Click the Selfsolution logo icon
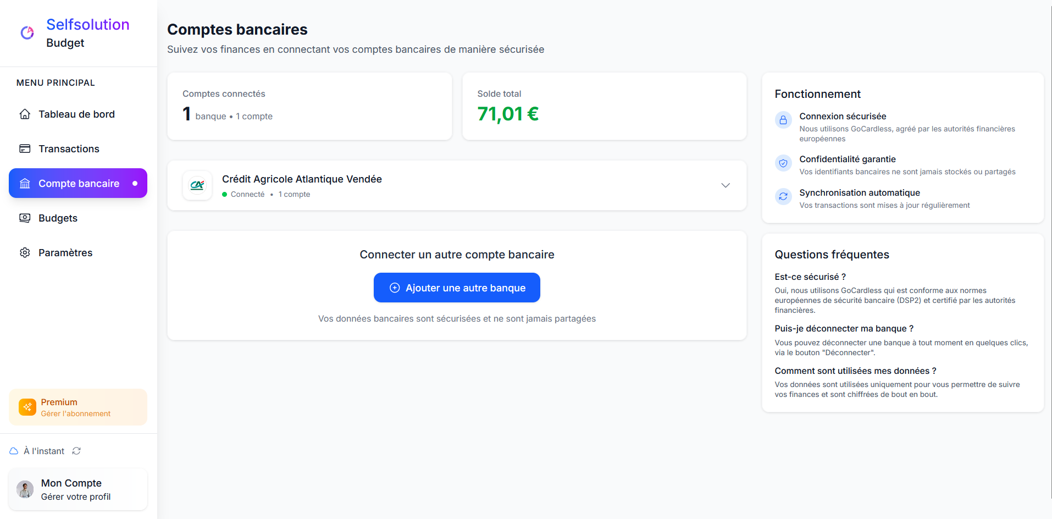Image resolution: width=1052 pixels, height=519 pixels. pyautogui.click(x=27, y=33)
